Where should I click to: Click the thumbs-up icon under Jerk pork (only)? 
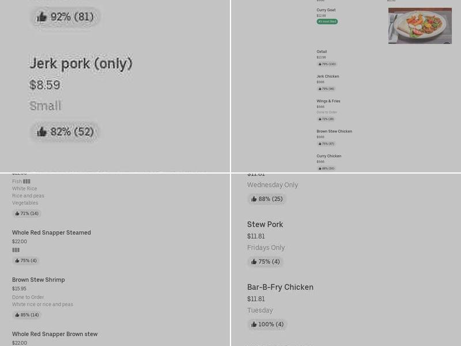click(41, 132)
